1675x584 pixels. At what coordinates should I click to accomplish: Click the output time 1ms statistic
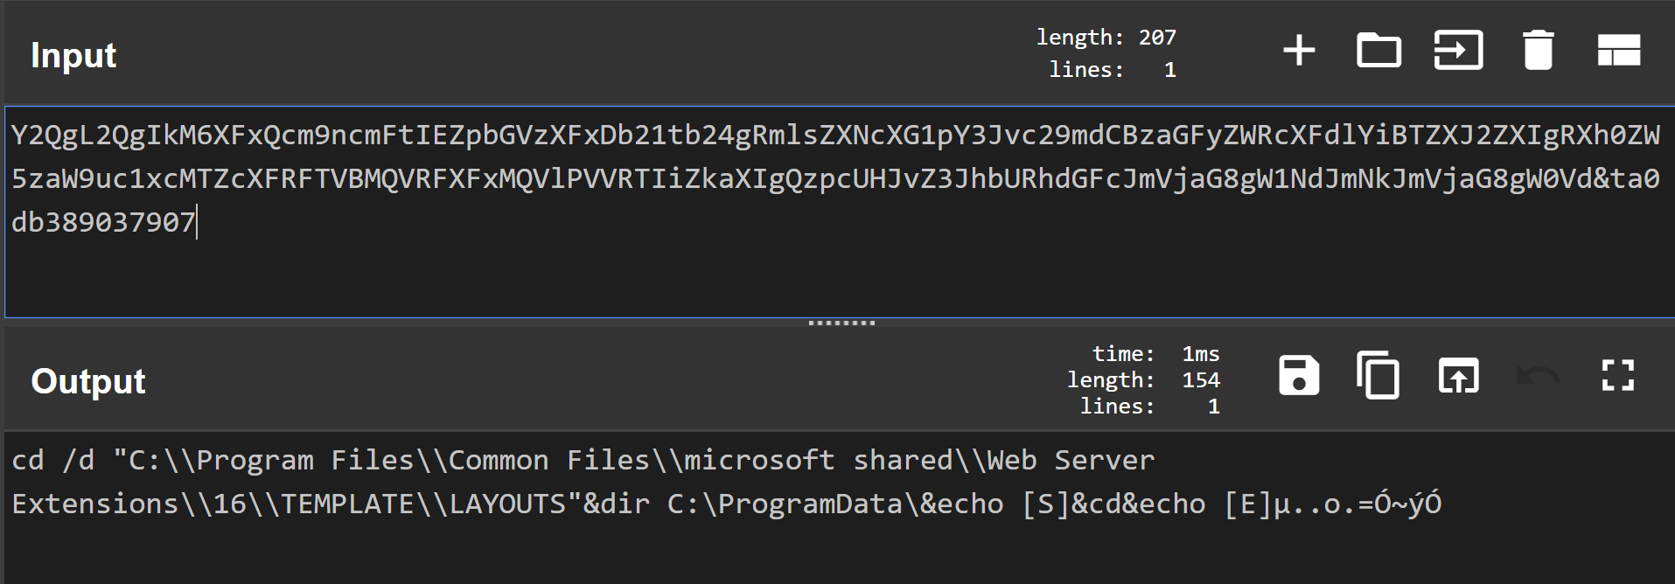[x=1155, y=354]
